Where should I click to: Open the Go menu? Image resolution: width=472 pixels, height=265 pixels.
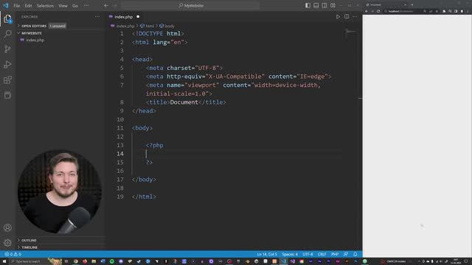pos(75,5)
